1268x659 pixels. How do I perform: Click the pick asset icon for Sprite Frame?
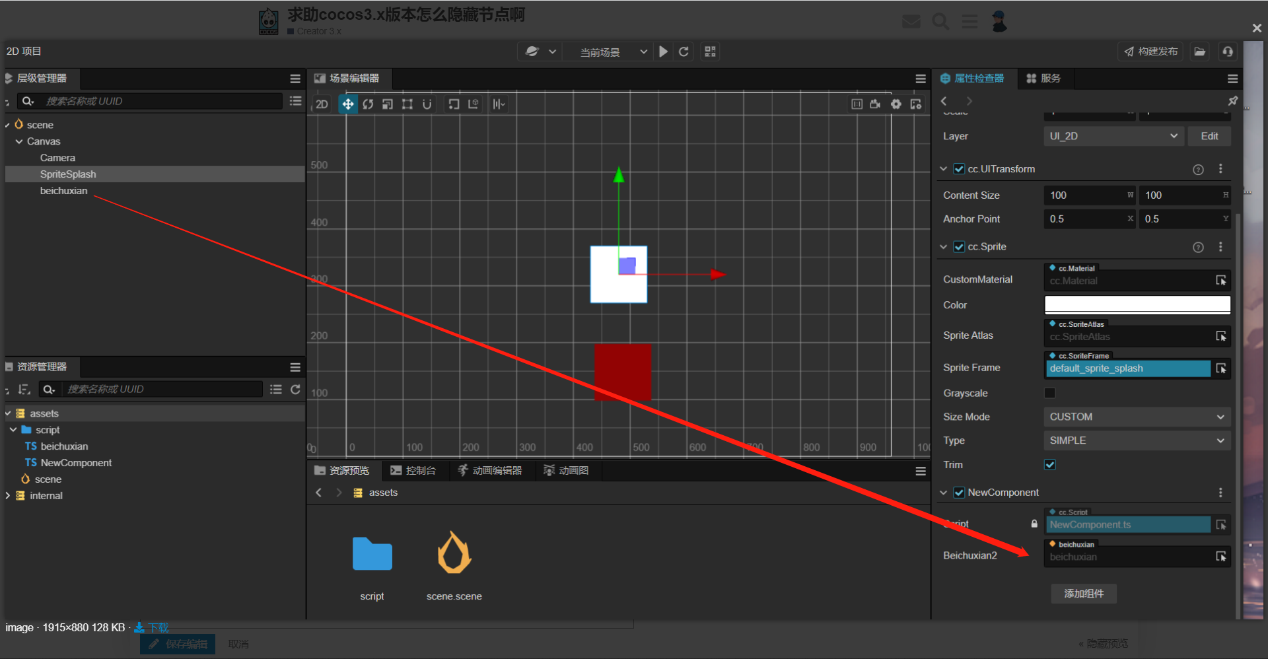pos(1221,368)
